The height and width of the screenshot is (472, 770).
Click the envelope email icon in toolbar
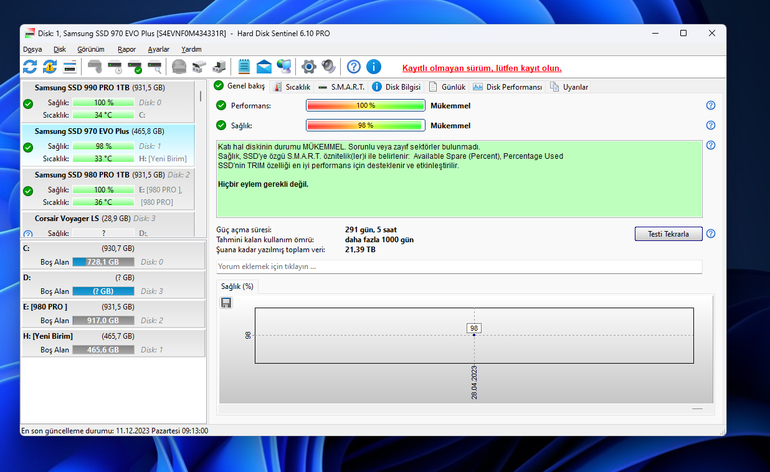point(264,67)
